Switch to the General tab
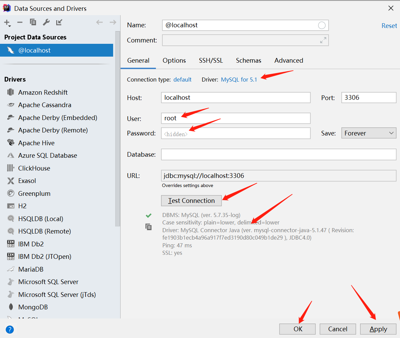Viewport: 400px width, 338px height. pos(138,61)
